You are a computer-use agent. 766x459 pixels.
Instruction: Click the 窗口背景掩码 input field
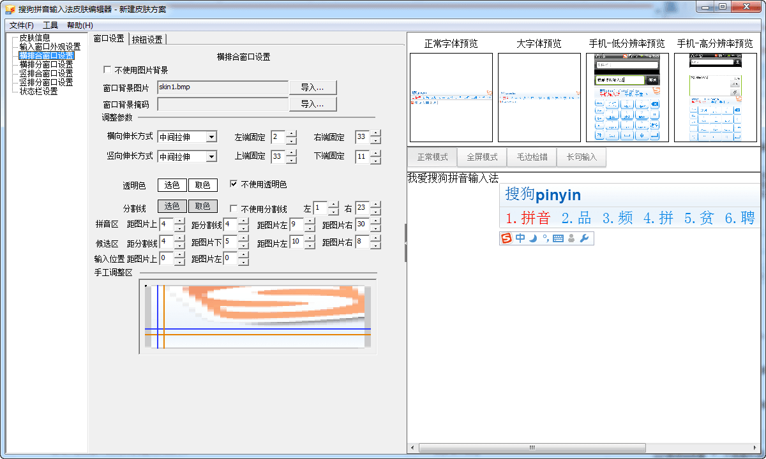point(223,104)
